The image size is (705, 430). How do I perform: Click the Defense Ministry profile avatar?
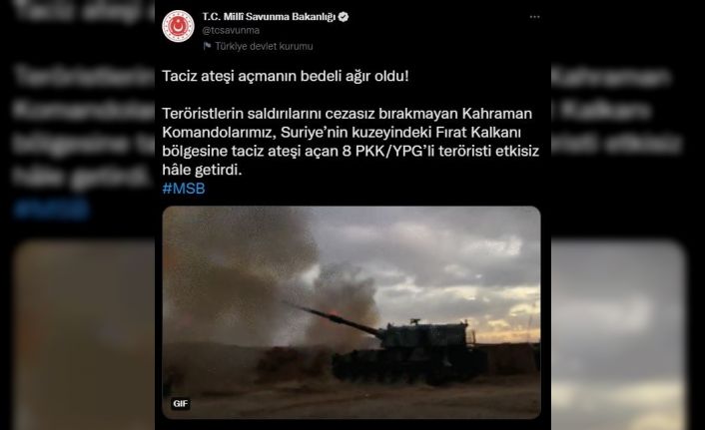(178, 26)
